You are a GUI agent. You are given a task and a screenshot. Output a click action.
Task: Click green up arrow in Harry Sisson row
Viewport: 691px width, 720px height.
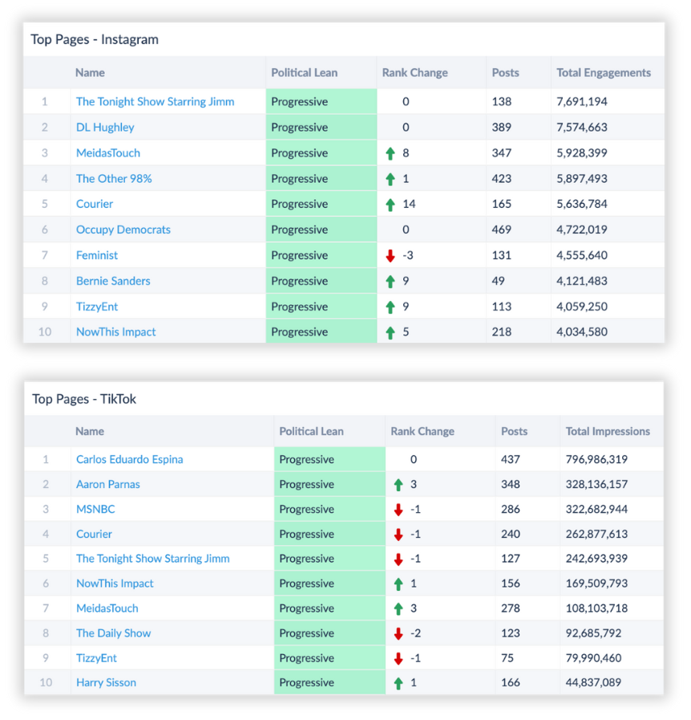tap(398, 683)
